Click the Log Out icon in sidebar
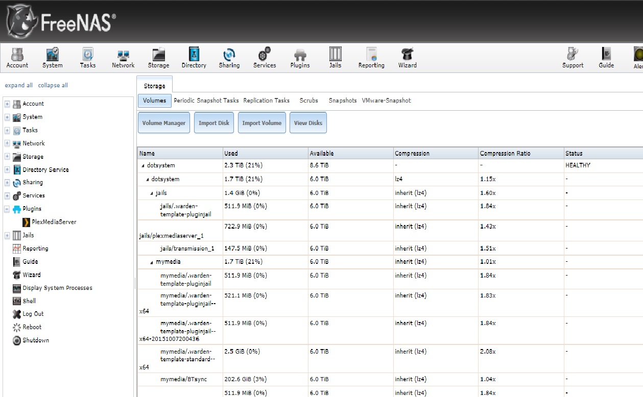 (x=17, y=314)
